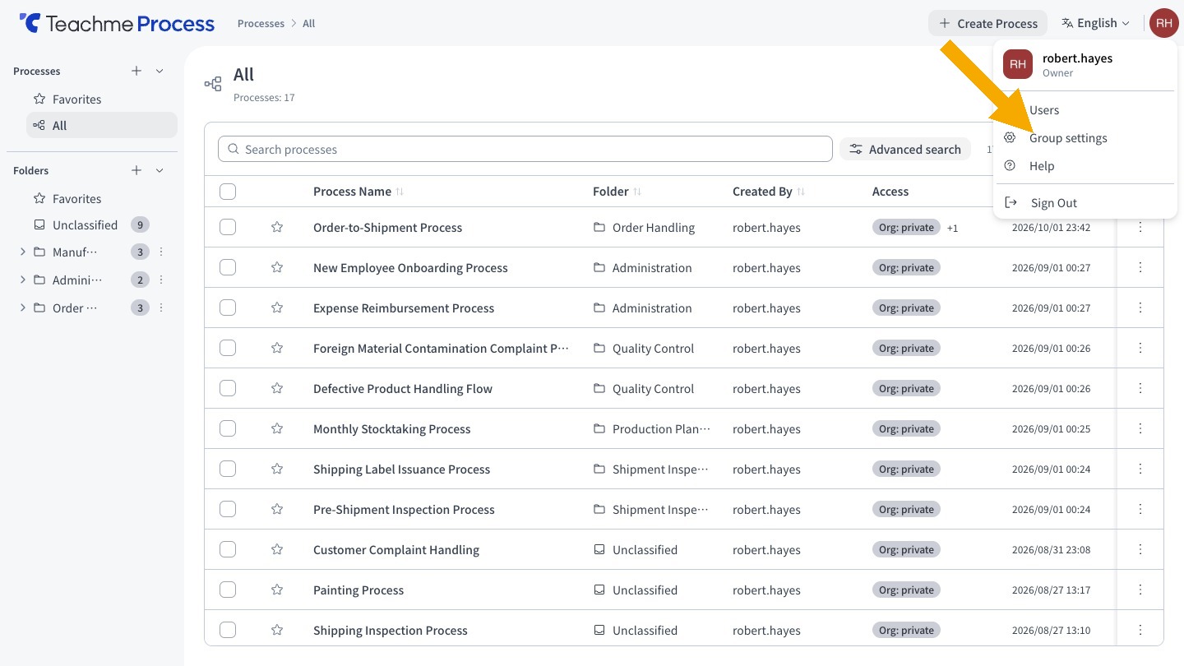Check the New Employee Onboarding Process checkbox
The height and width of the screenshot is (666, 1184).
coord(228,267)
